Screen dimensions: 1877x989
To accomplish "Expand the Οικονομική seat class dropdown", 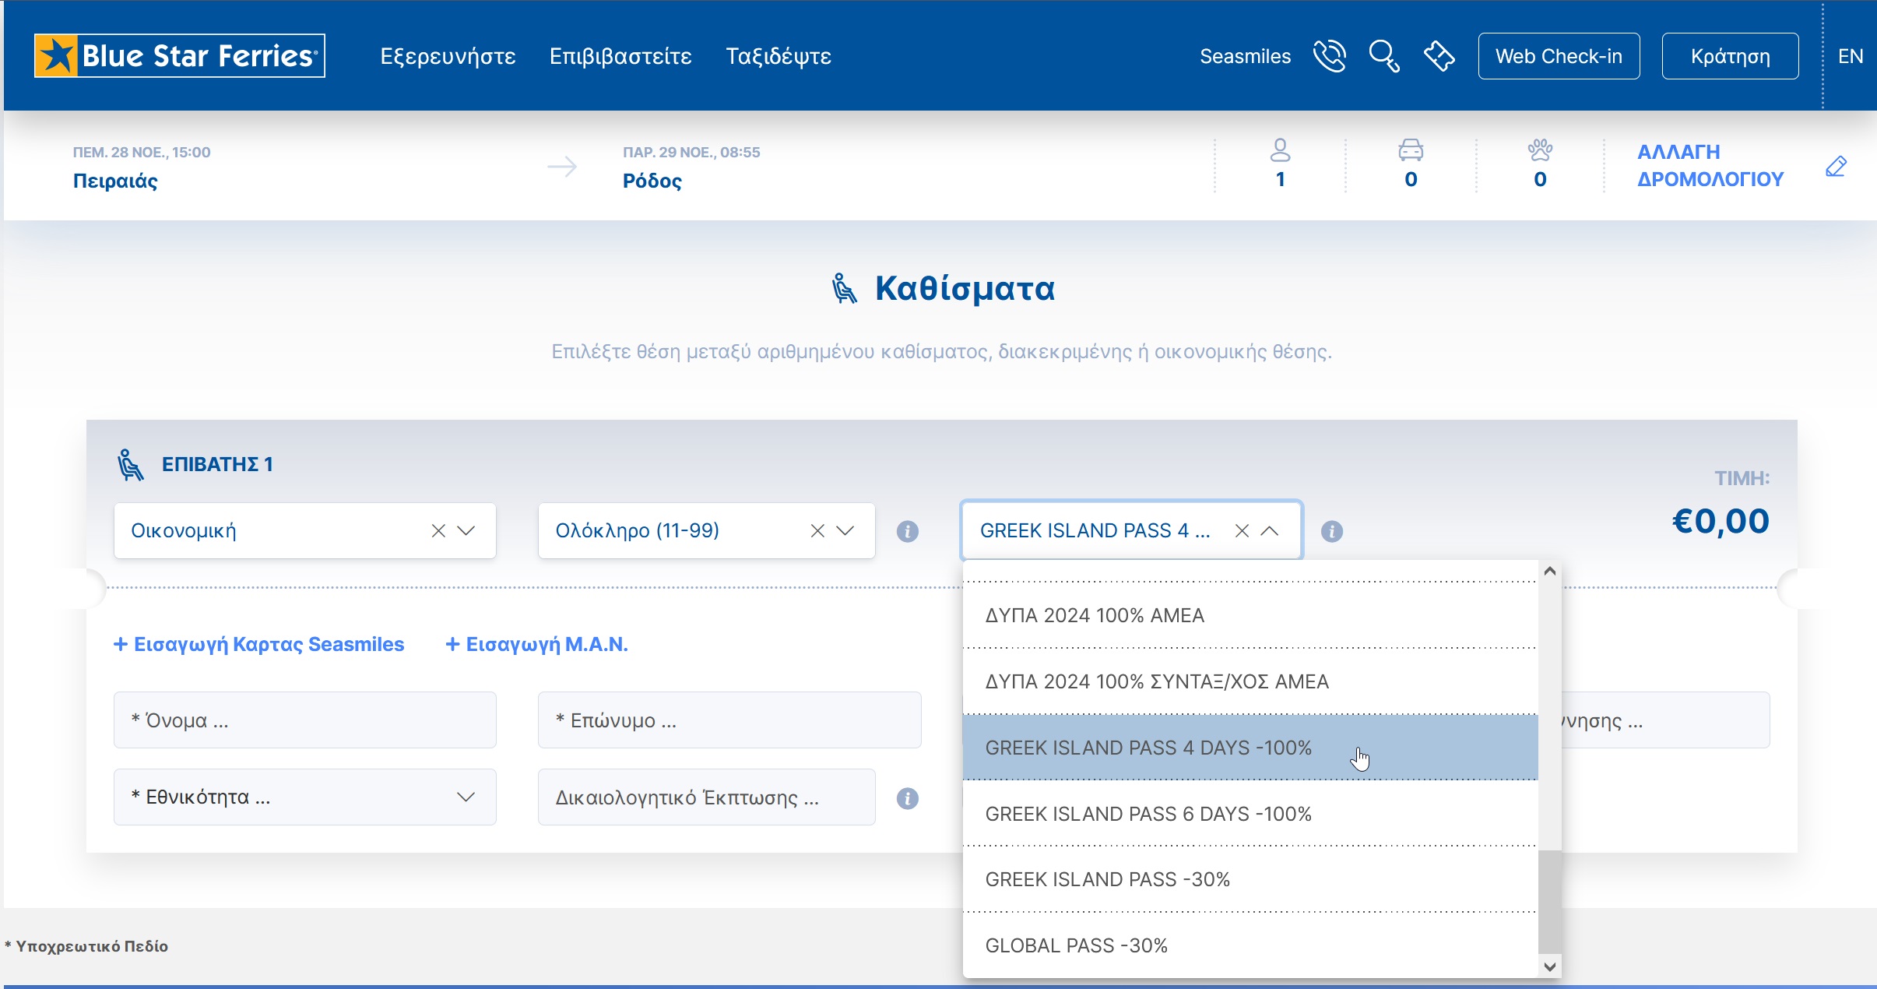I will pyautogui.click(x=466, y=530).
